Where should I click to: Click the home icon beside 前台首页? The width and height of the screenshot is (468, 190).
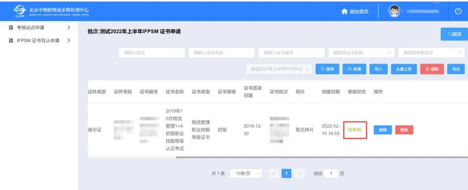(345, 11)
